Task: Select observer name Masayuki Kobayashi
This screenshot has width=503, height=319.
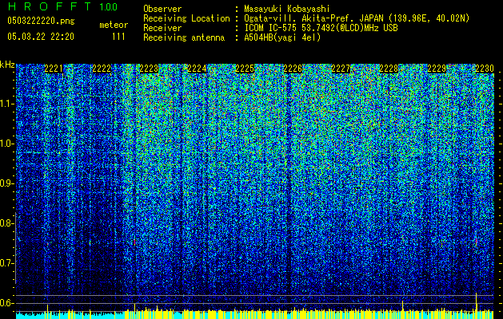Action: pos(287,9)
